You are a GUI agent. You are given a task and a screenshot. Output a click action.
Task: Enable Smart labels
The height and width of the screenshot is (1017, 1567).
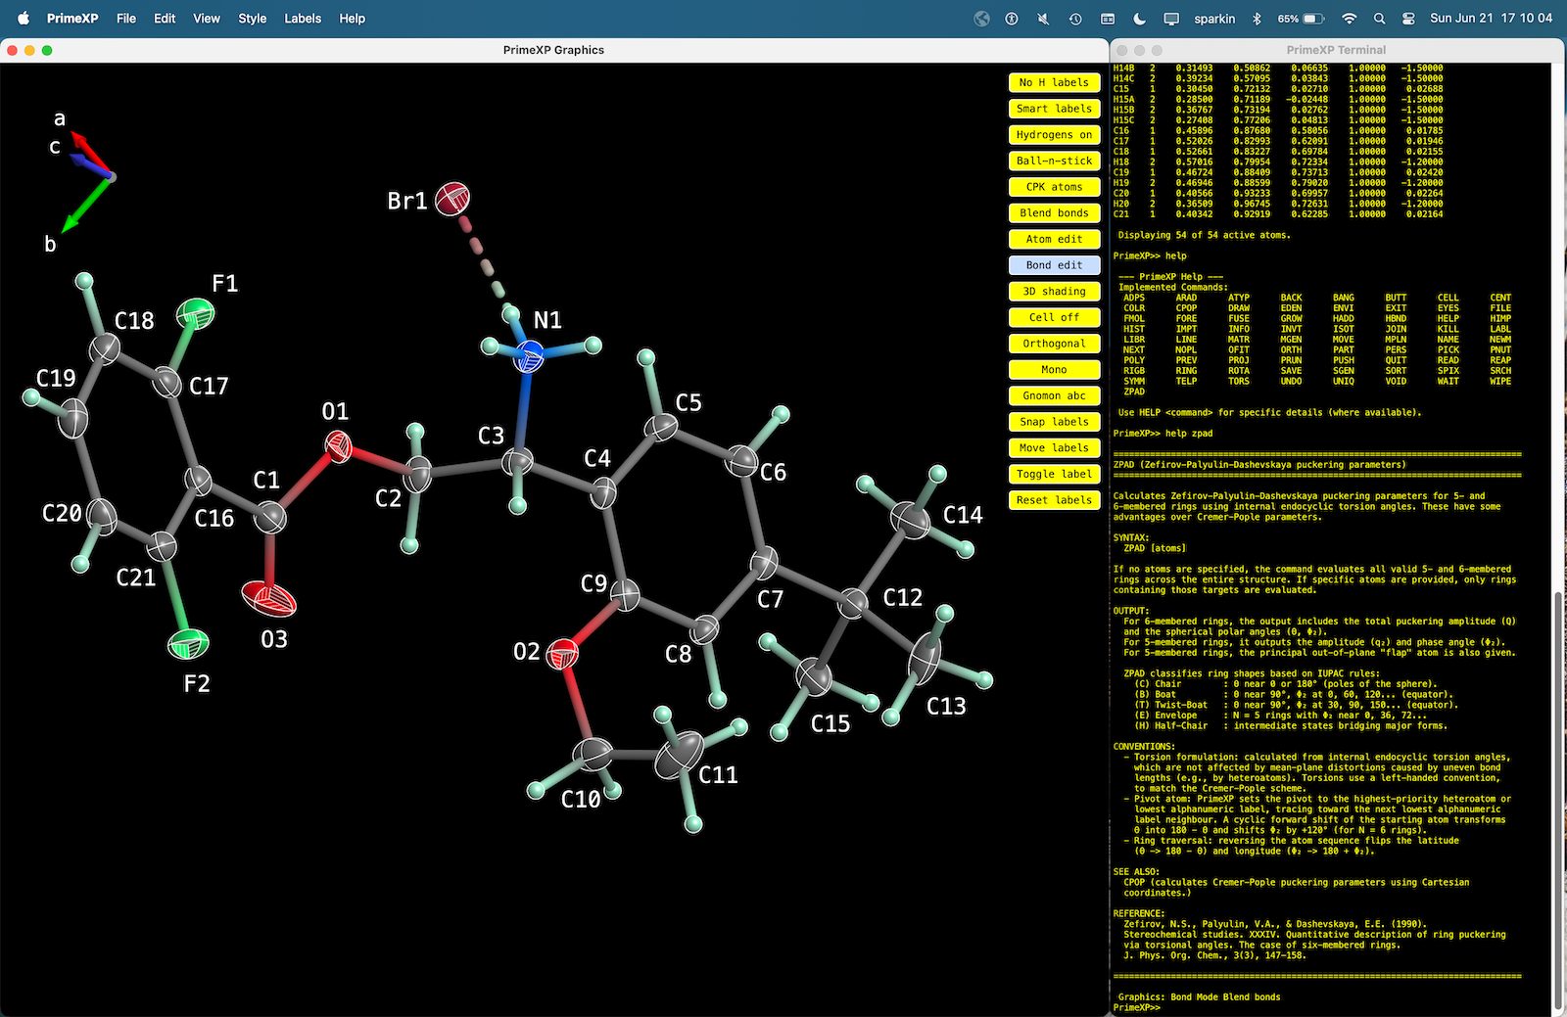[x=1054, y=109]
